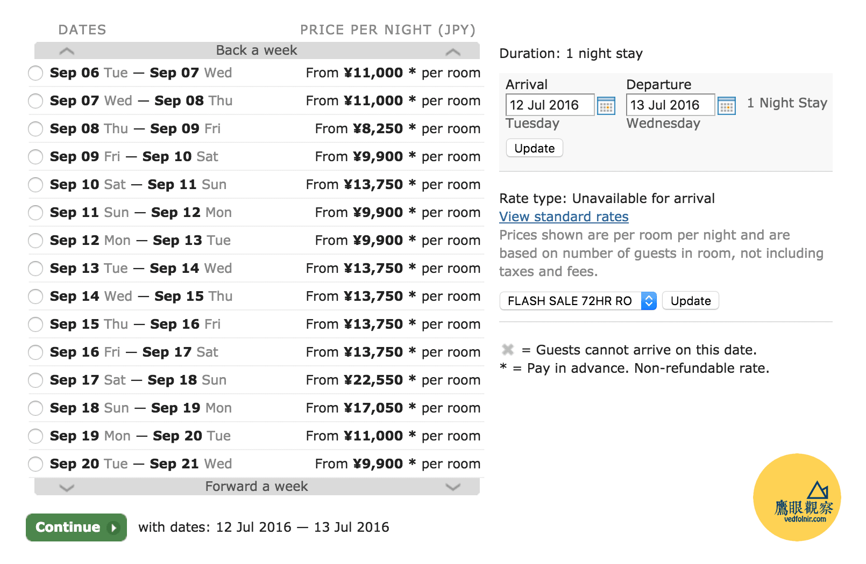The height and width of the screenshot is (564, 866).
Task: Click the View standard rates link
Action: pos(564,216)
